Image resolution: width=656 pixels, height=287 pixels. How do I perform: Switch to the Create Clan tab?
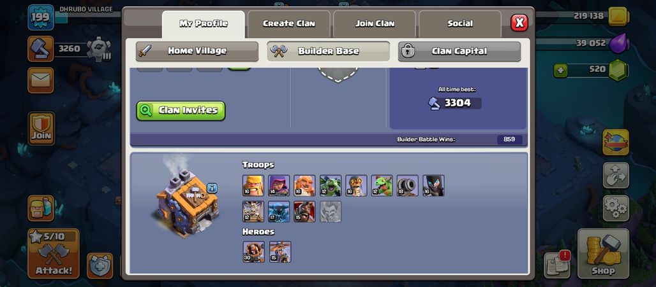point(288,24)
